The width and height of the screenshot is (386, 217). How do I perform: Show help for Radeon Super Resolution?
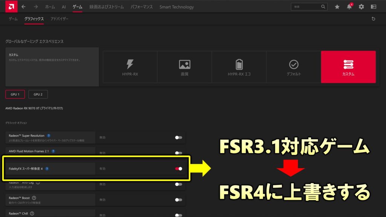(x=49, y=136)
